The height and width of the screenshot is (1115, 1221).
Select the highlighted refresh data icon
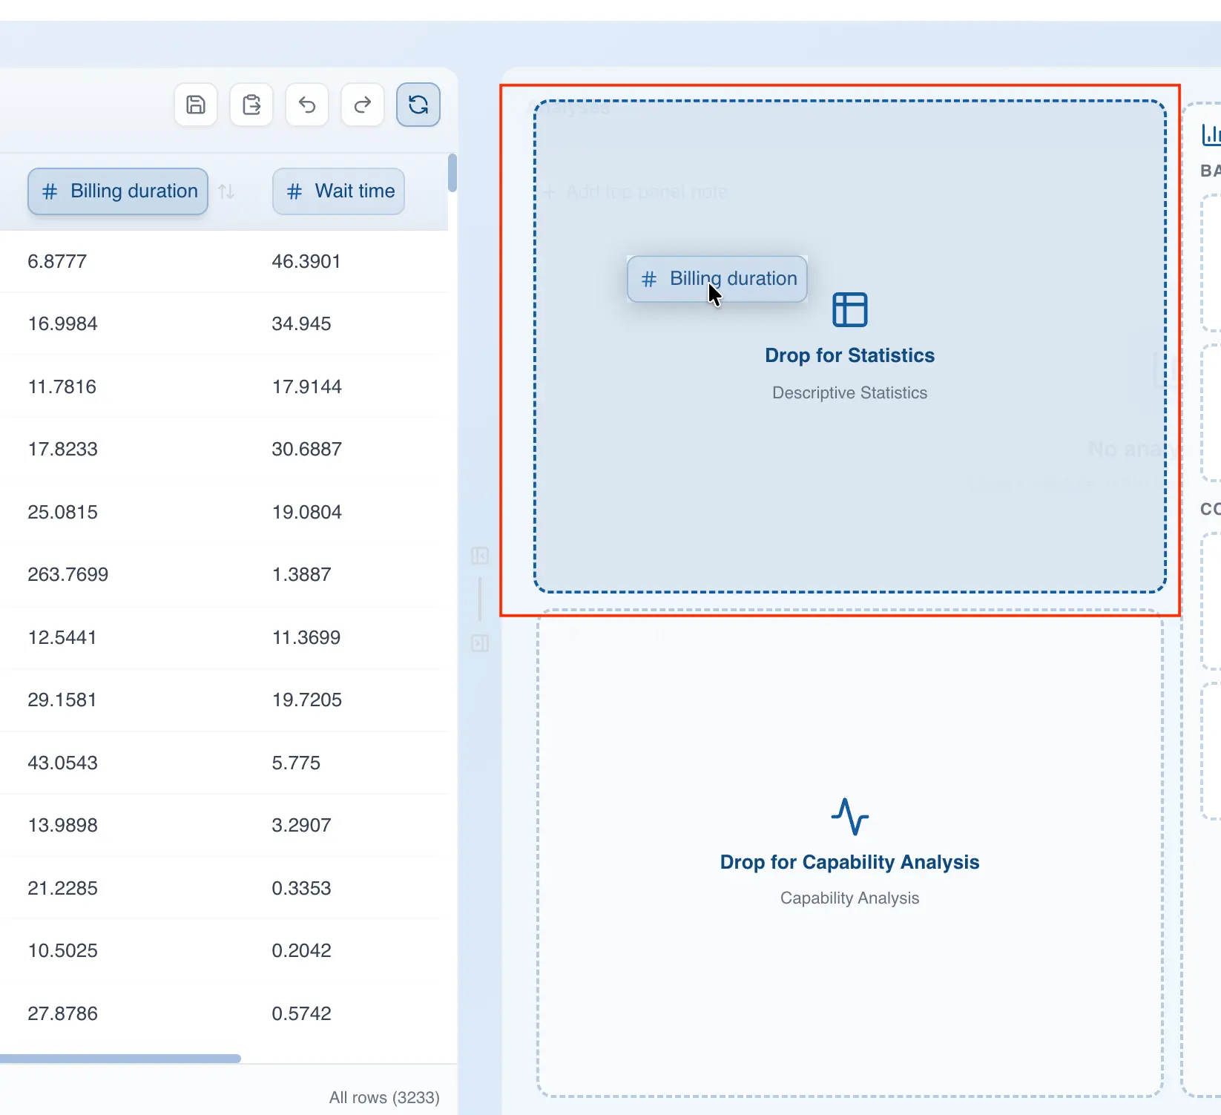pos(418,105)
